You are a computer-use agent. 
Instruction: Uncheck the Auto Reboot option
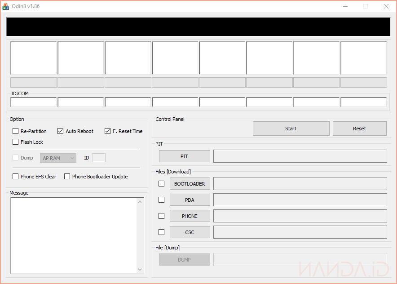(x=61, y=131)
